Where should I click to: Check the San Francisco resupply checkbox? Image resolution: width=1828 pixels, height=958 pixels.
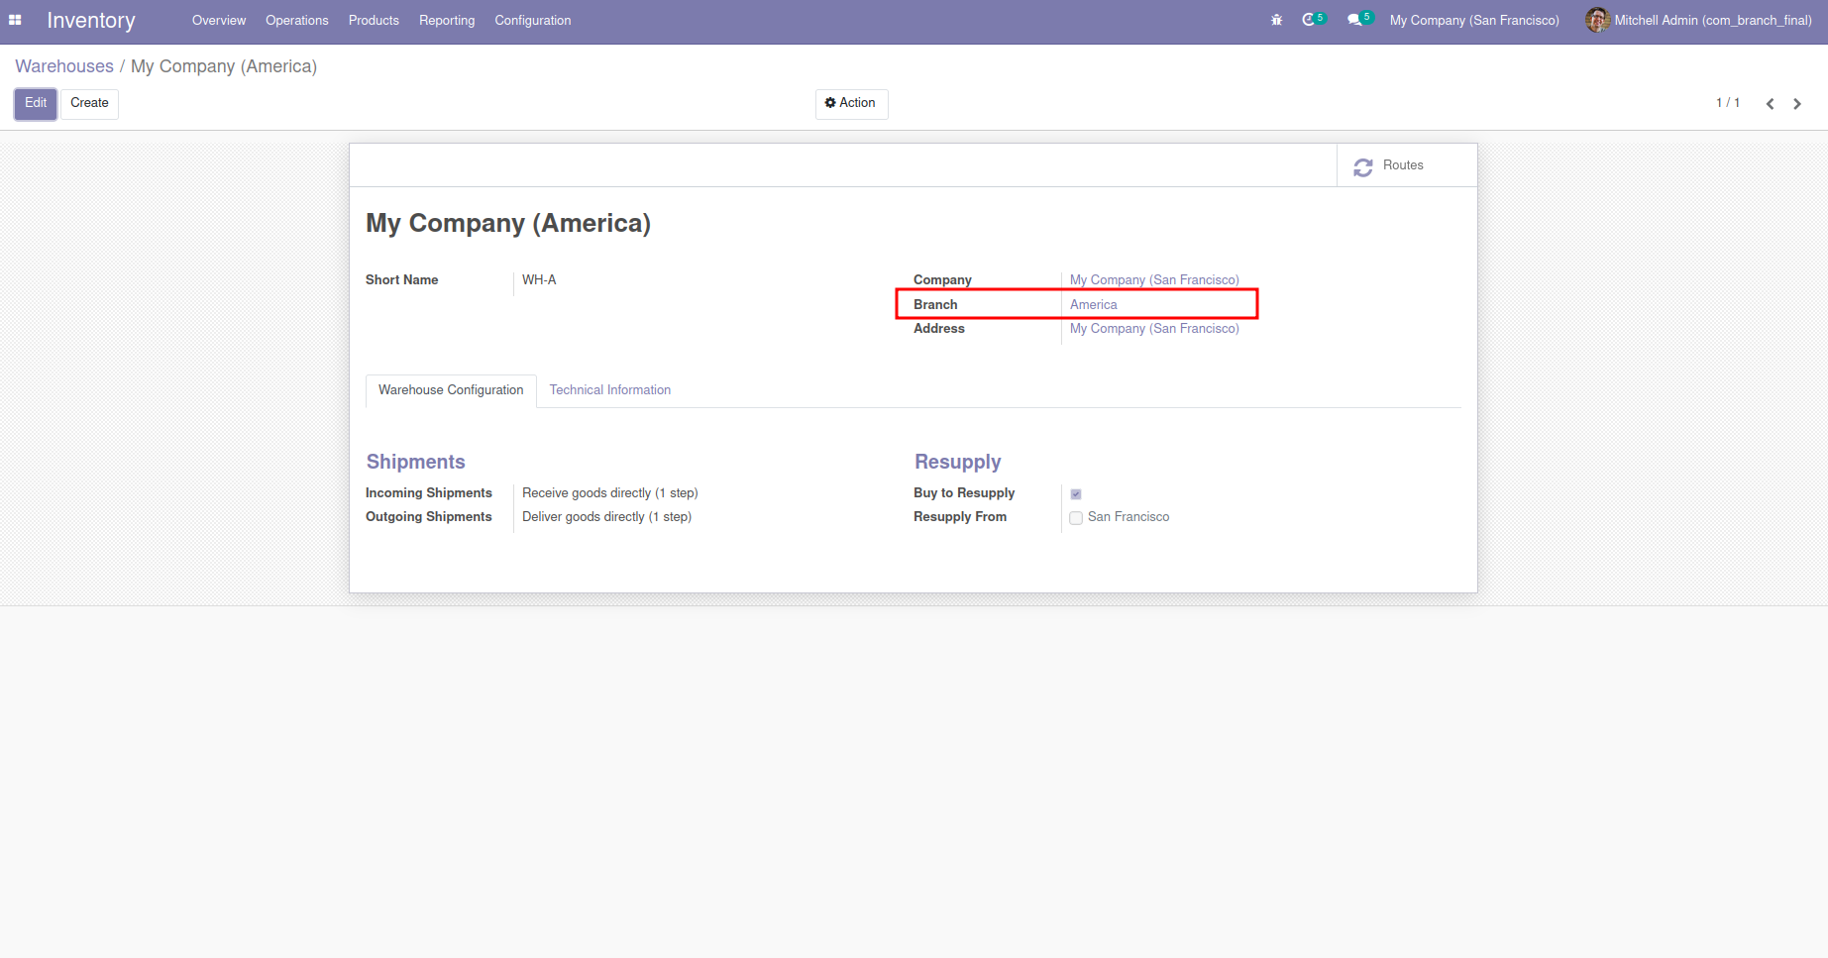click(1076, 518)
